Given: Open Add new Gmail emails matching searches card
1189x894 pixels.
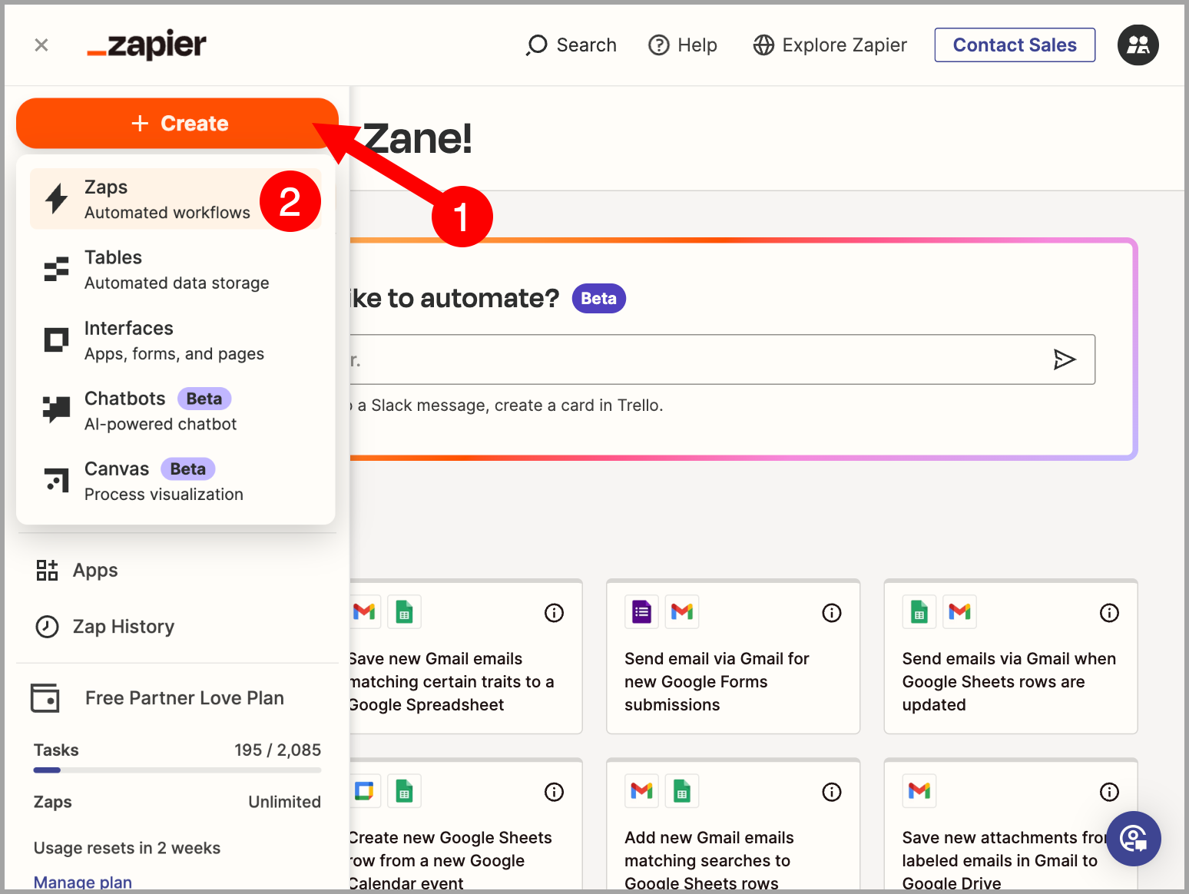Looking at the screenshot, I should [734, 825].
